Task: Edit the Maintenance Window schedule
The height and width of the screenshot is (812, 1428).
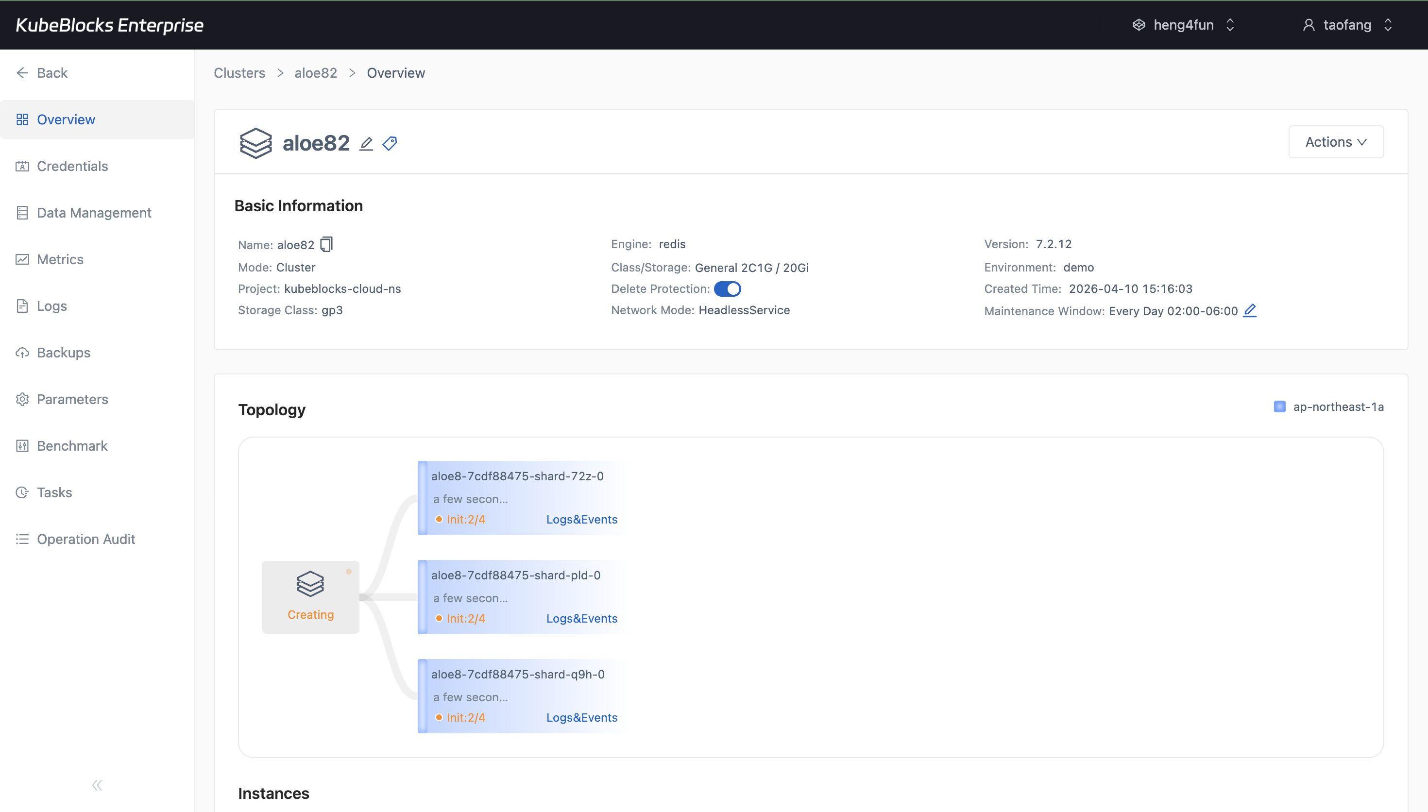Action: click(x=1250, y=311)
